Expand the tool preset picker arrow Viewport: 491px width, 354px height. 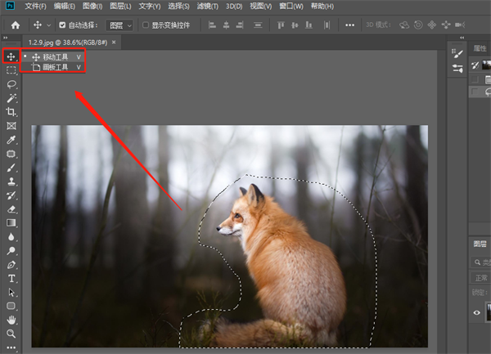(49, 25)
